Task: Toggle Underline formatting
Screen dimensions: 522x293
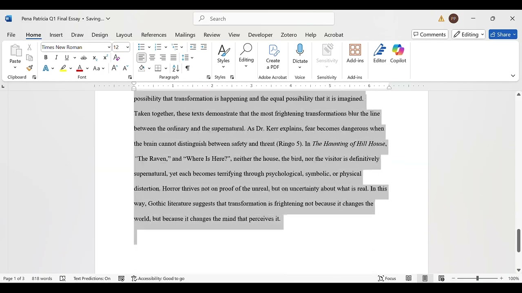Action: [x=67, y=58]
